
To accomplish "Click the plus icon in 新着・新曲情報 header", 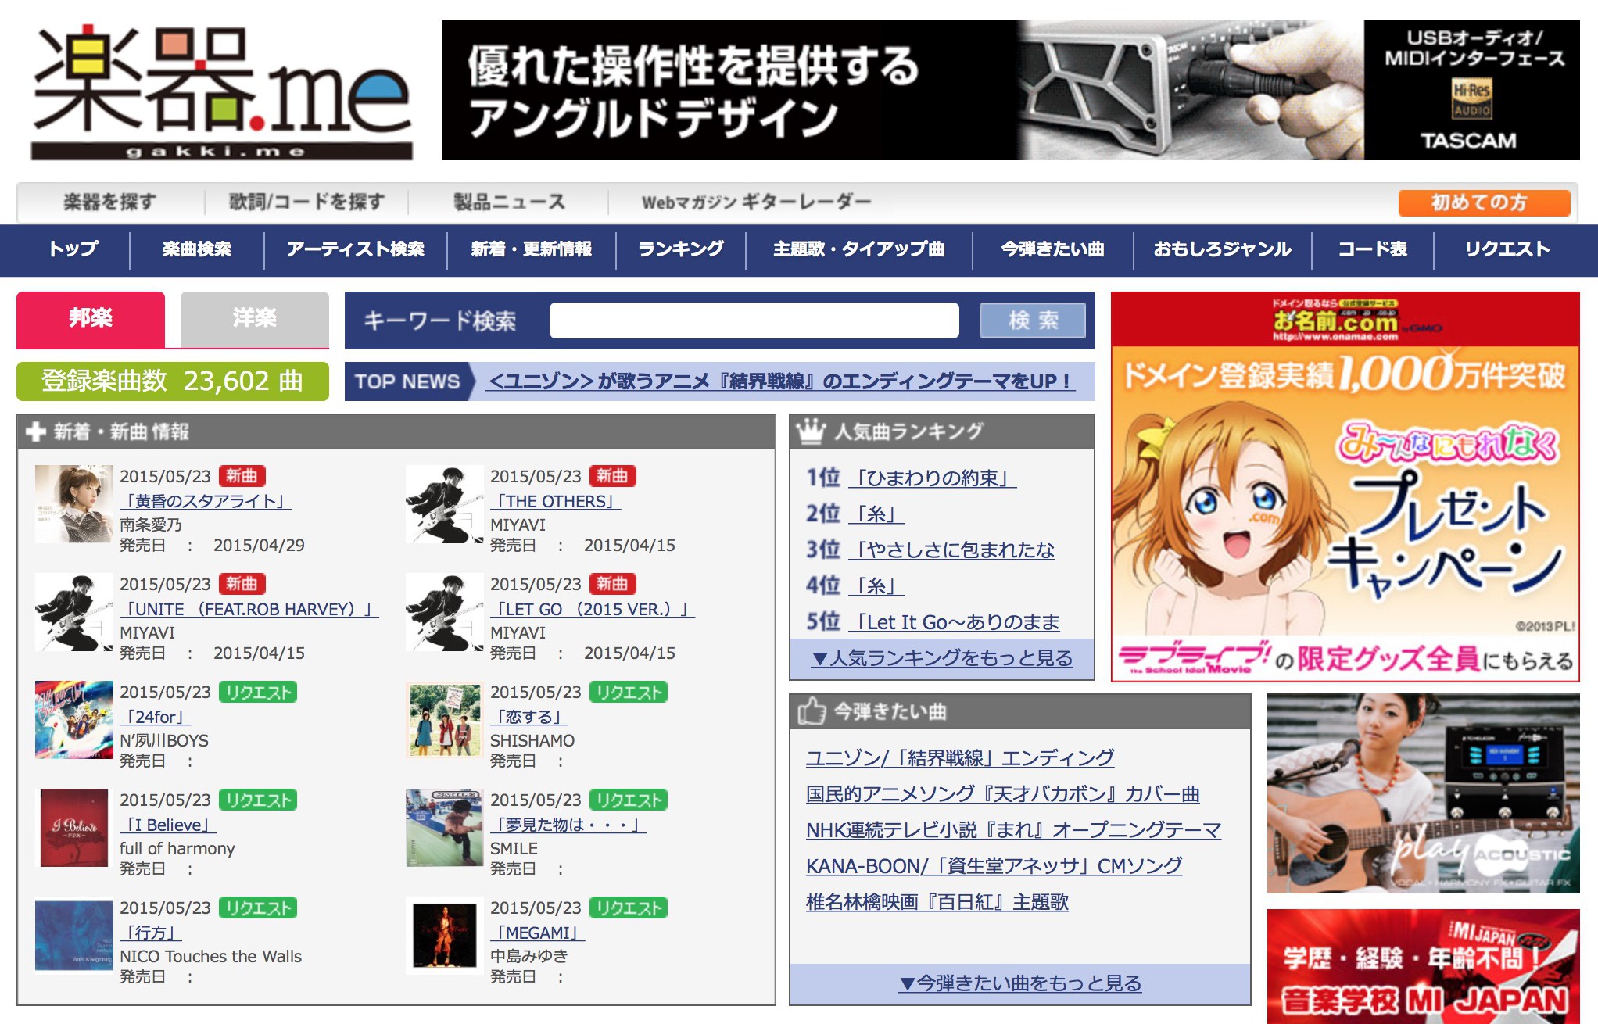I will (36, 431).
